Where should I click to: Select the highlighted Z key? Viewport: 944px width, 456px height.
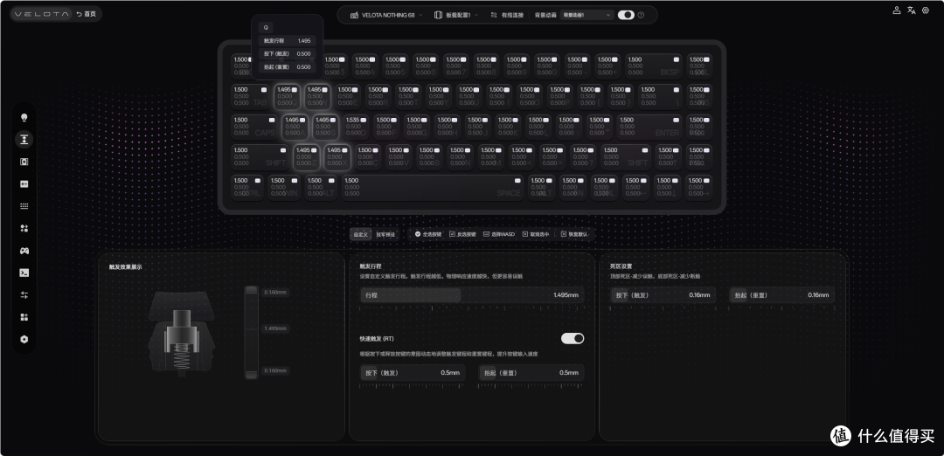click(307, 157)
